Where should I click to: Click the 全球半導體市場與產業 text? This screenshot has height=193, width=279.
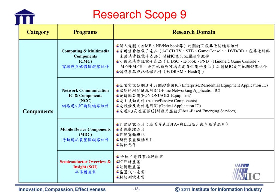click(142, 157)
